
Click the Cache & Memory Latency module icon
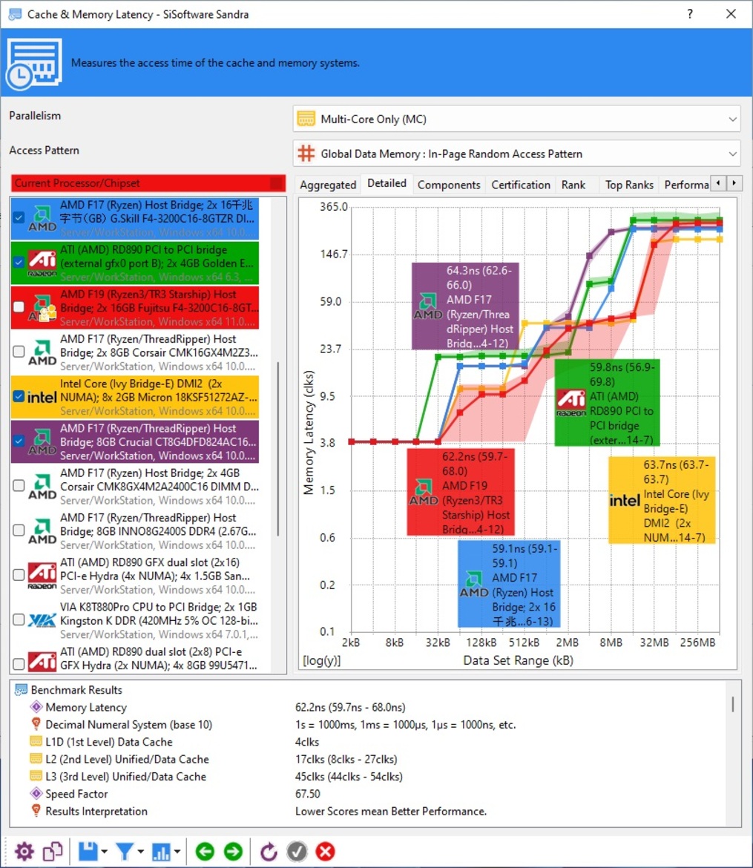click(34, 63)
